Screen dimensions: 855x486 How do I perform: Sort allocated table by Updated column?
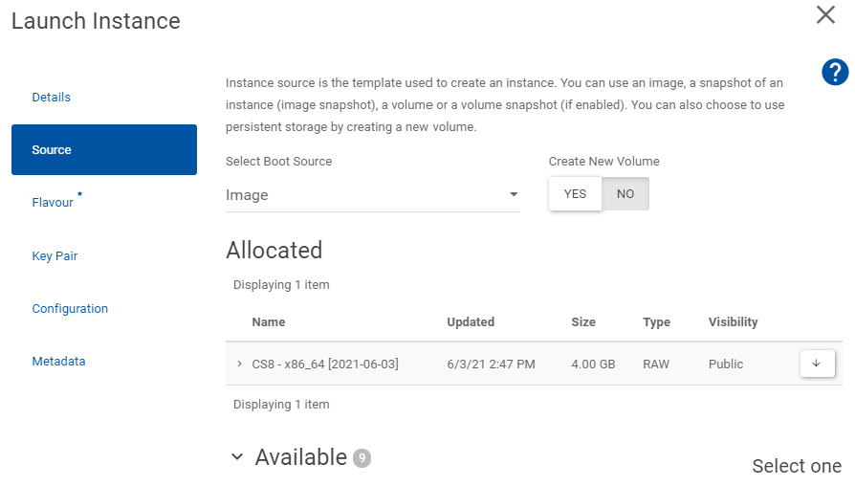point(471,322)
